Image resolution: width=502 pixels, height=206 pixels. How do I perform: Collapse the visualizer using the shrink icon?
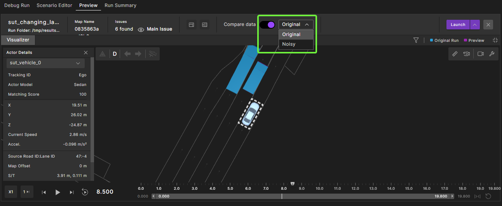[495, 40]
